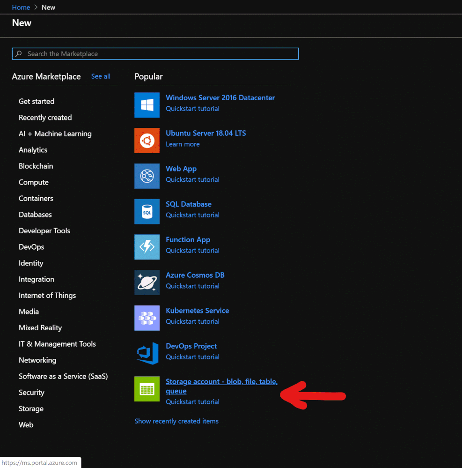Select Integration category
Image resolution: width=462 pixels, height=468 pixels.
[x=37, y=279]
